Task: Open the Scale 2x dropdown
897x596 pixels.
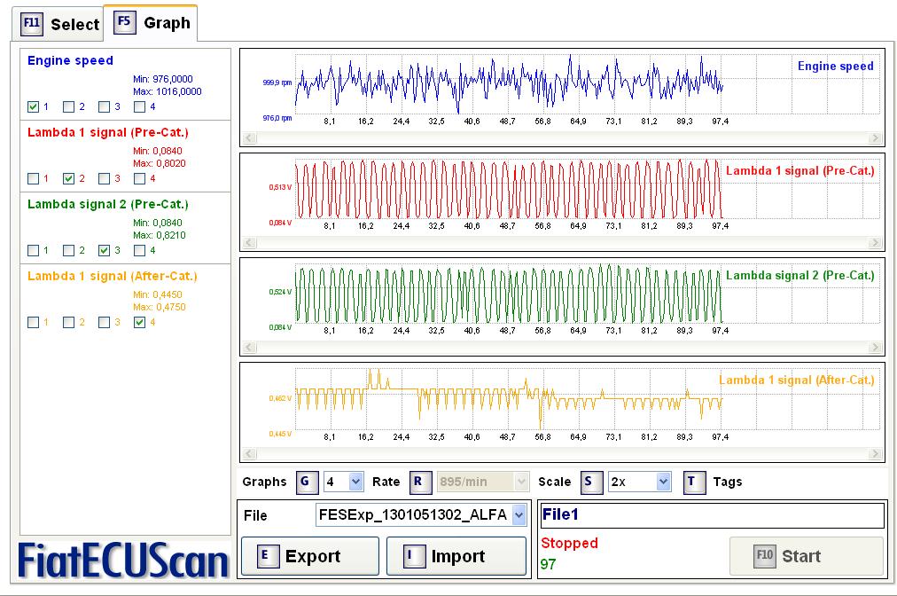Action: (x=663, y=482)
